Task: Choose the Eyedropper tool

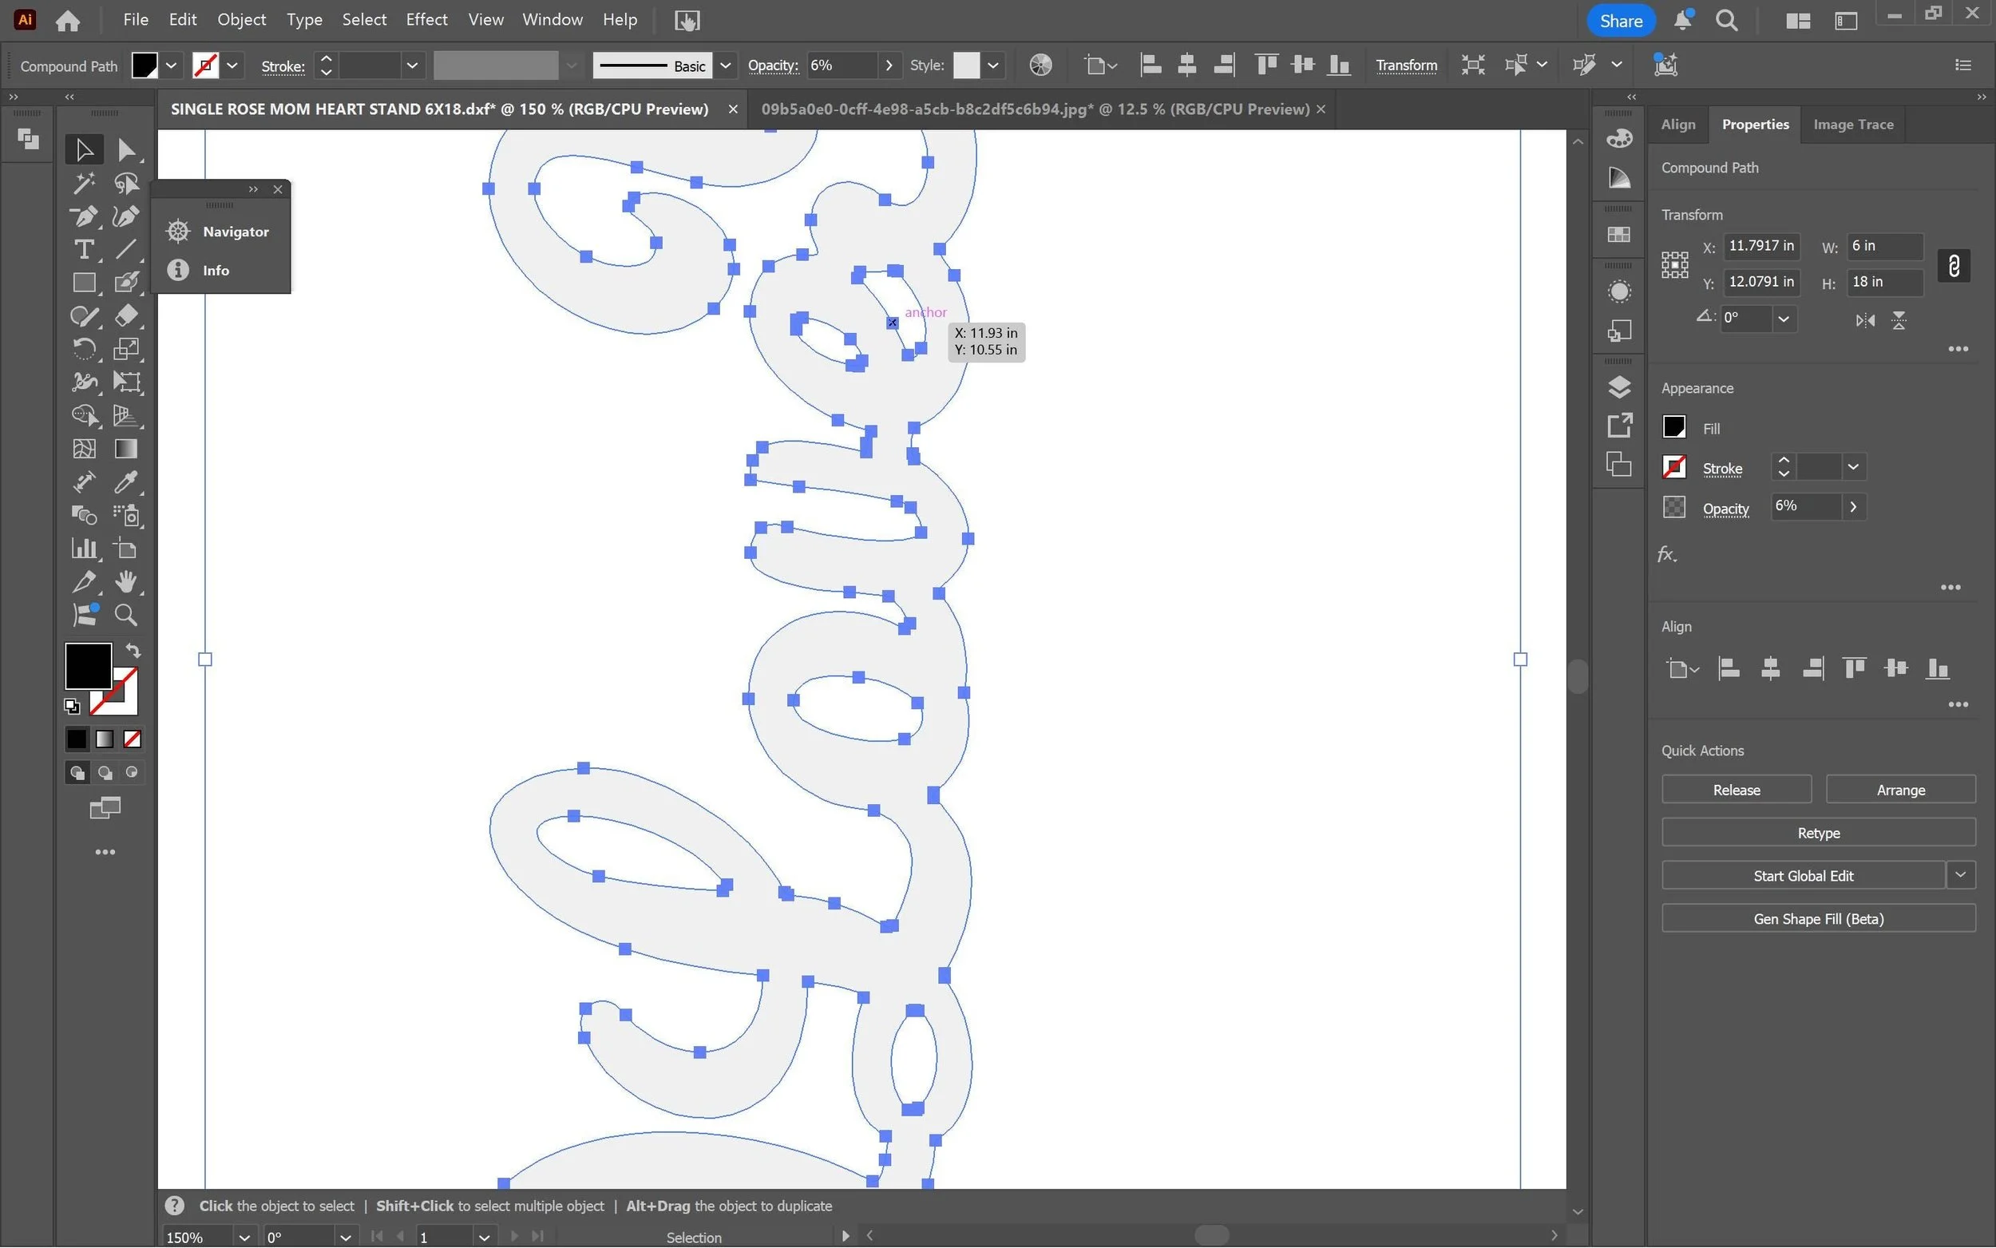Action: click(x=125, y=482)
